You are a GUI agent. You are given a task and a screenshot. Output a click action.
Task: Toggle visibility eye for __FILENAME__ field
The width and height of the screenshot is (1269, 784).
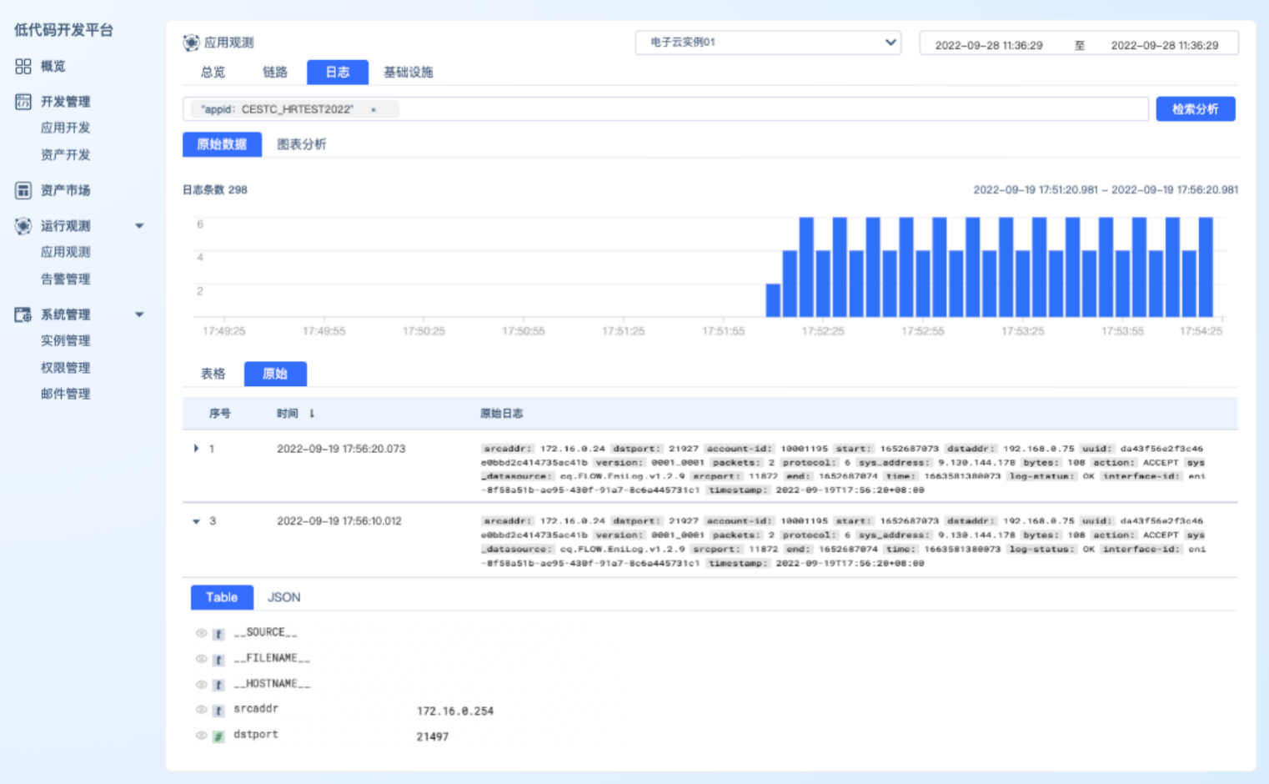201,659
